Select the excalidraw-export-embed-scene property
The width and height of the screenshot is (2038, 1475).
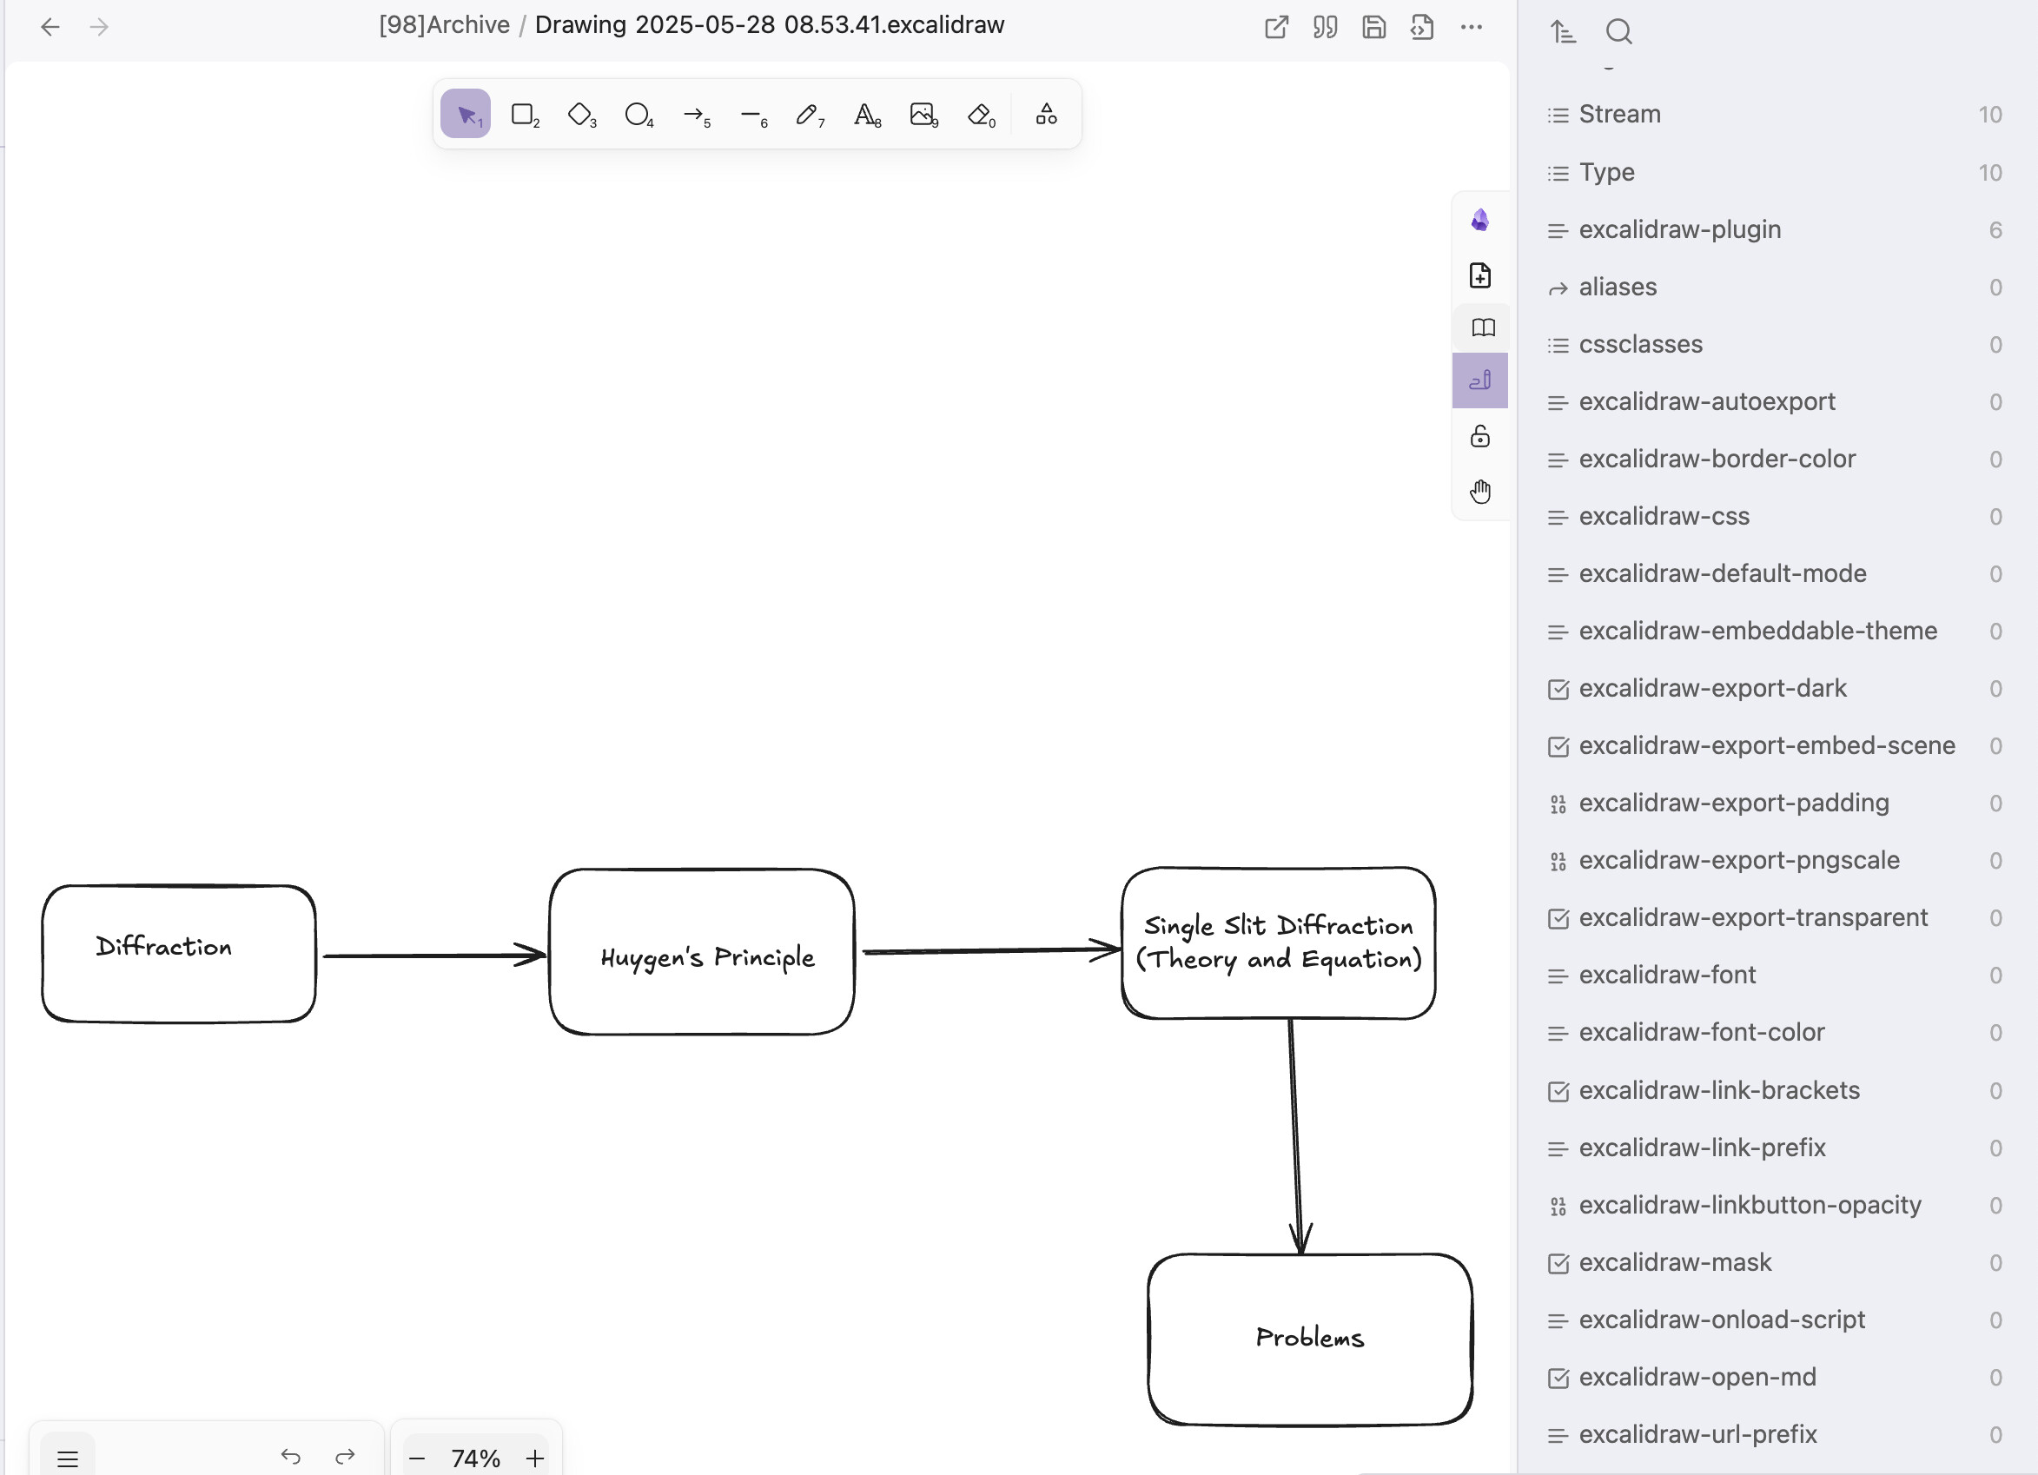[x=1774, y=745]
